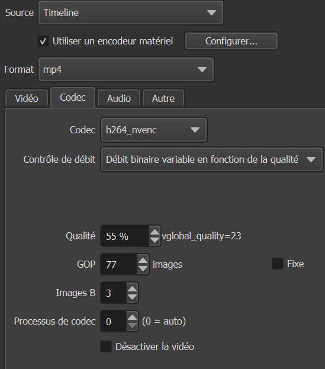Screen dimensions: 325x369
Task: Increase GOP images with up arrow
Action: pyautogui.click(x=143, y=261)
